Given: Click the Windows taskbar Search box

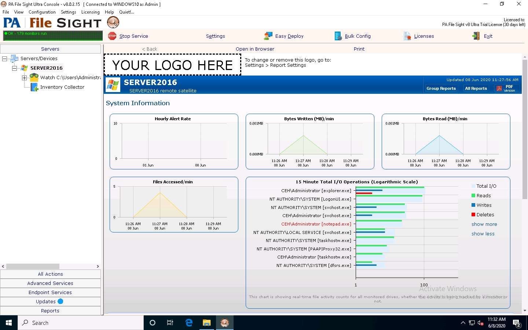Looking at the screenshot, I should click(81, 323).
